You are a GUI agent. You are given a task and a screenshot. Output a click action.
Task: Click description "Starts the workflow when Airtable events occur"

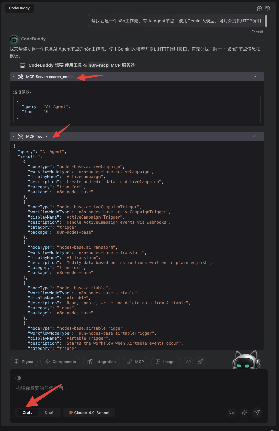(124, 343)
